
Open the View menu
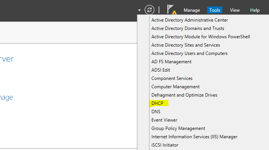(235, 10)
